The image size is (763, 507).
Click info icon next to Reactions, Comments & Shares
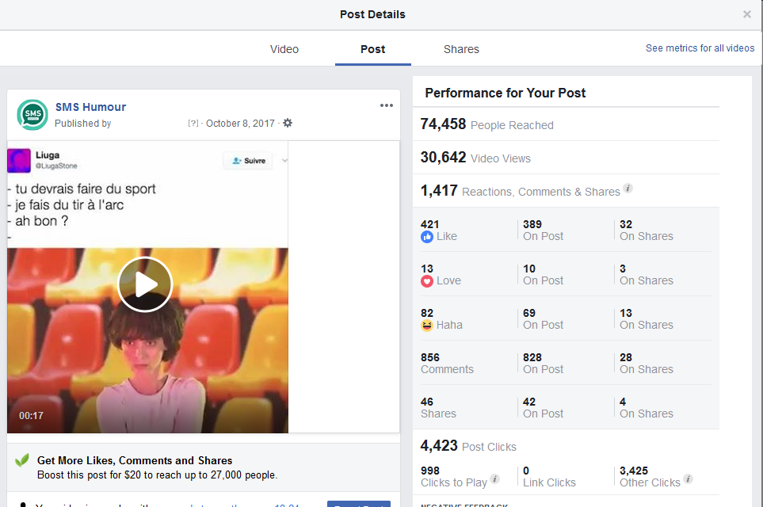pos(628,189)
